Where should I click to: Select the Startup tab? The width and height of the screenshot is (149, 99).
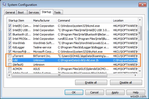(x=46, y=12)
